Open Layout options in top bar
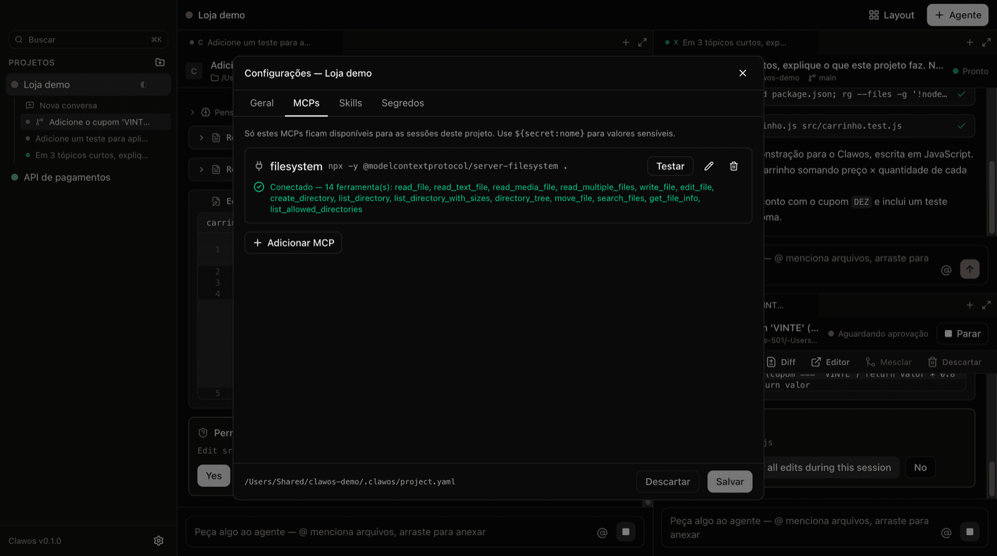Image resolution: width=997 pixels, height=556 pixels. (892, 15)
